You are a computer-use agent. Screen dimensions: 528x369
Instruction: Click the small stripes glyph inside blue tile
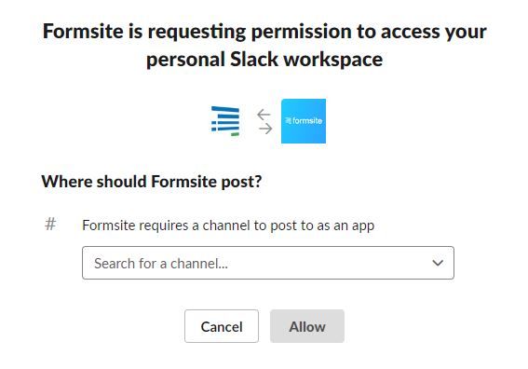coord(289,120)
